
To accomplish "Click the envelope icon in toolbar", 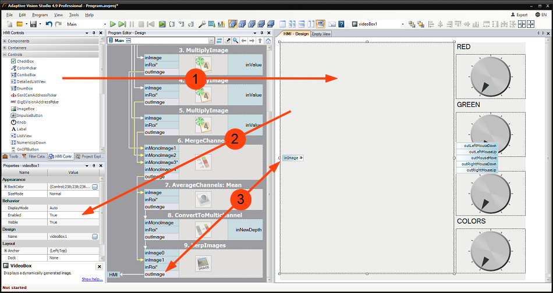I will point(331,24).
